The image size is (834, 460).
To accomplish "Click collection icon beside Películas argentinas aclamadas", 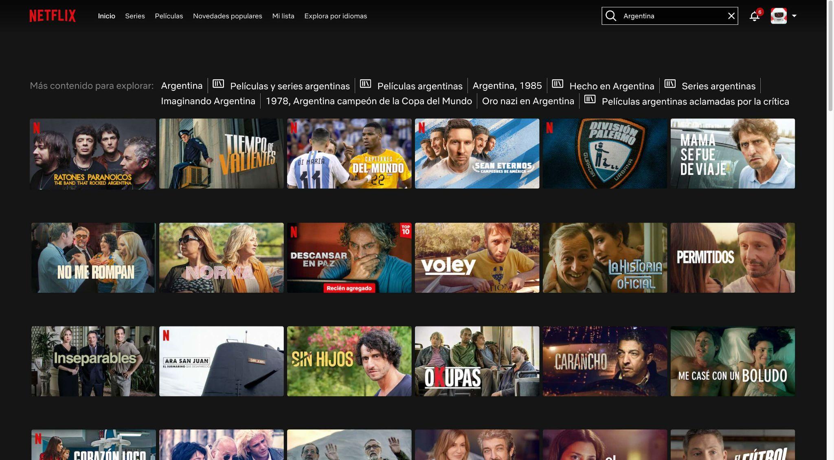I will click(590, 99).
